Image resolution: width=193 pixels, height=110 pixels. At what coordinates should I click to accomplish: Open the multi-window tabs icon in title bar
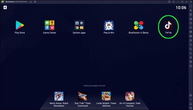pos(35,2)
